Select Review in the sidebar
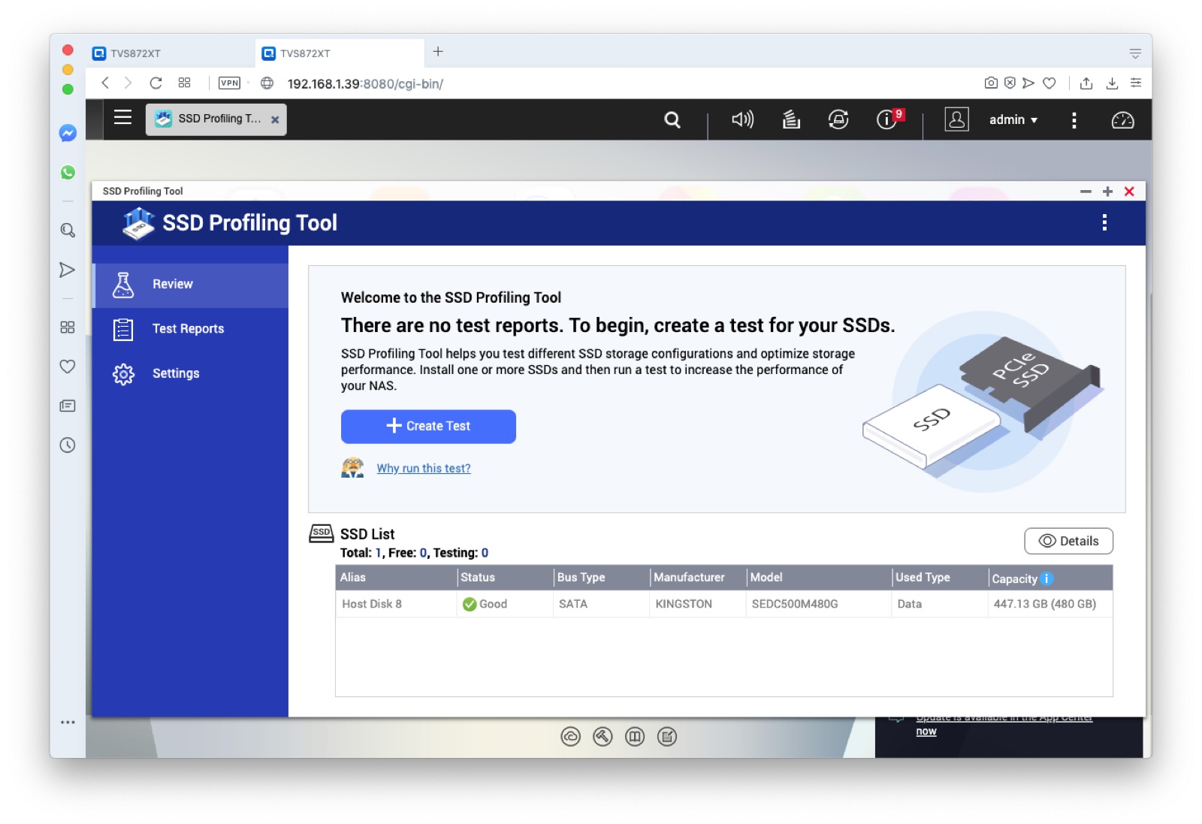This screenshot has height=824, width=1202. [190, 285]
